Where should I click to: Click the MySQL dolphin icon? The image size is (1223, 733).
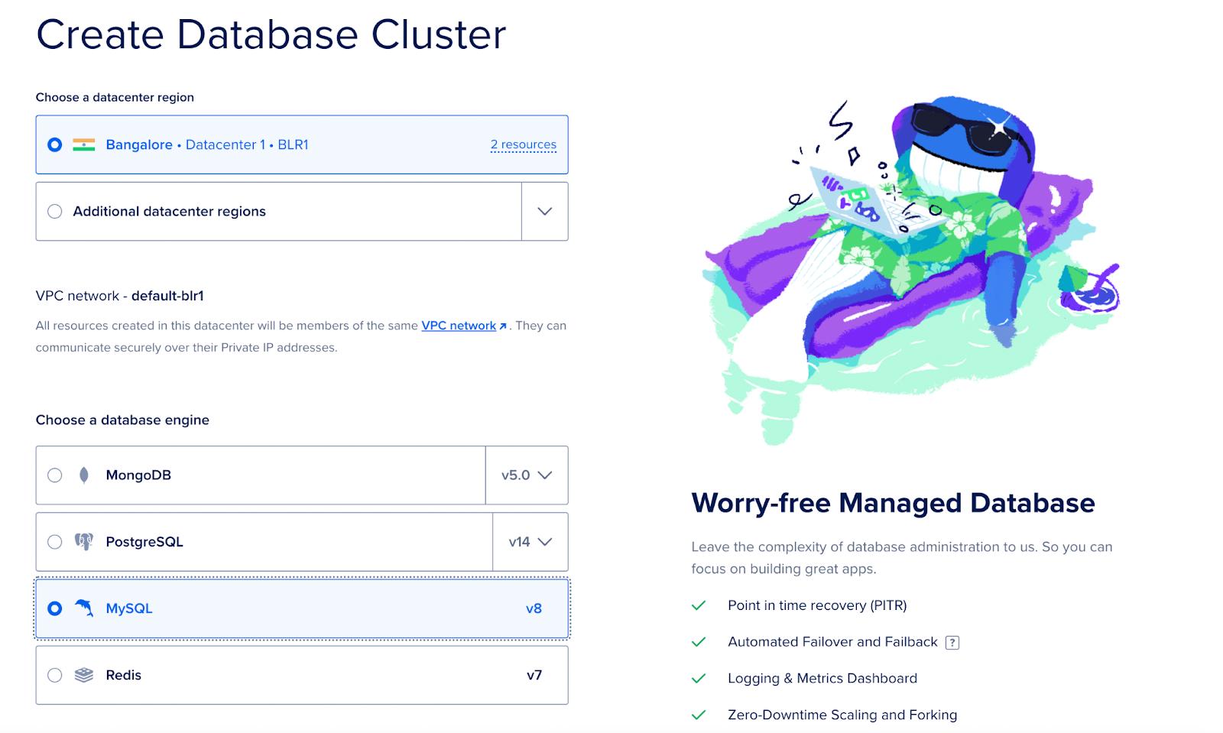(83, 608)
